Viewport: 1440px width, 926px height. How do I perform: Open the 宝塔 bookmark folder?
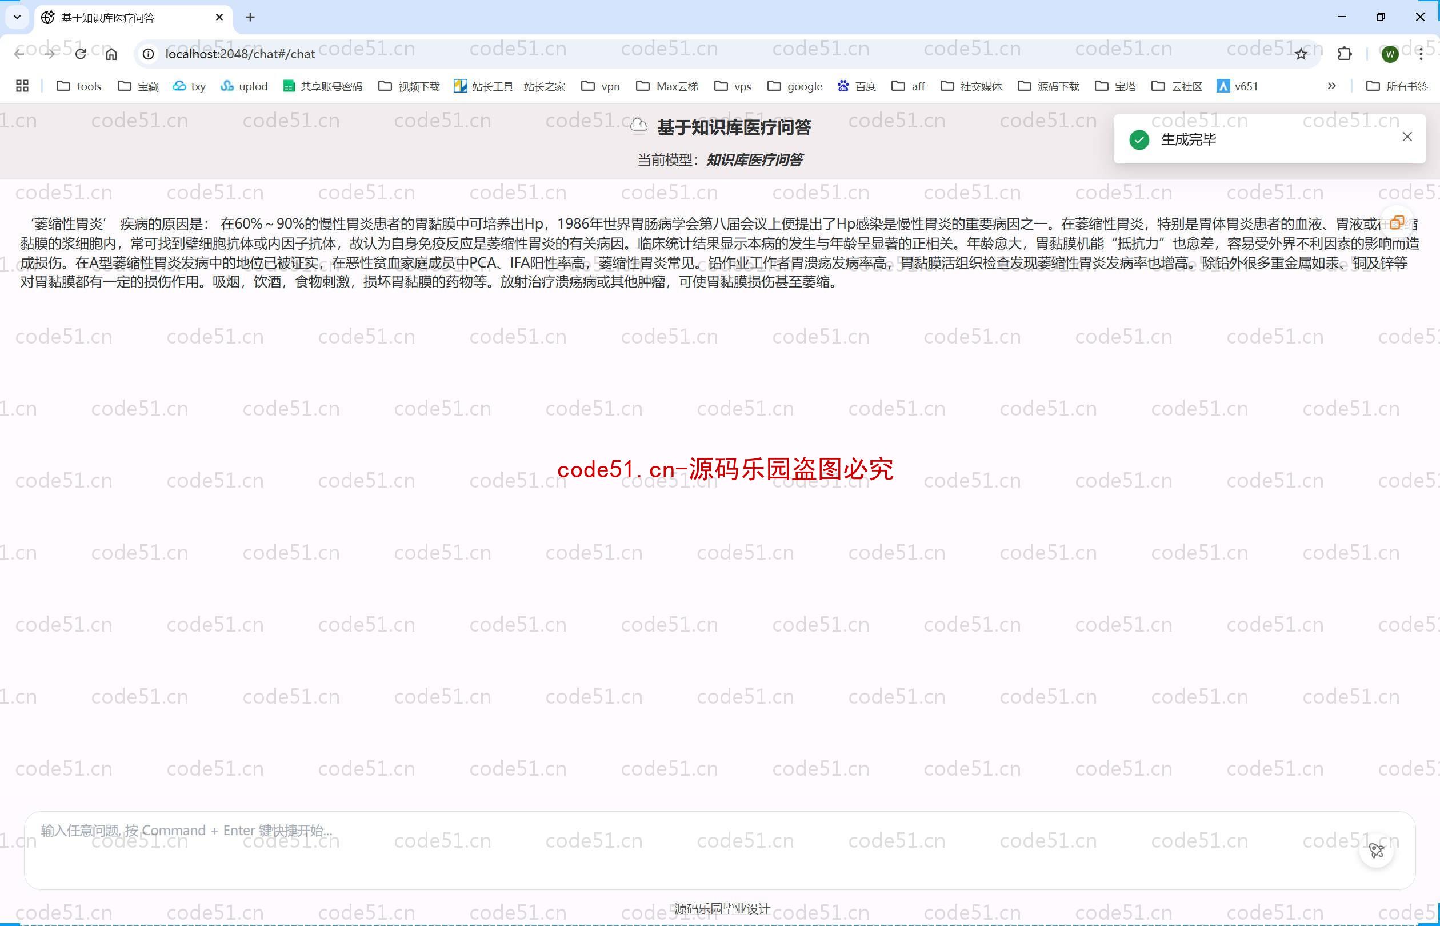(1115, 86)
